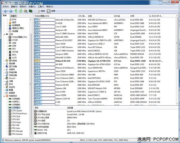This screenshot has width=180, height=143.
Task: Expand the 显示设备 display node
Action: coord(4,66)
